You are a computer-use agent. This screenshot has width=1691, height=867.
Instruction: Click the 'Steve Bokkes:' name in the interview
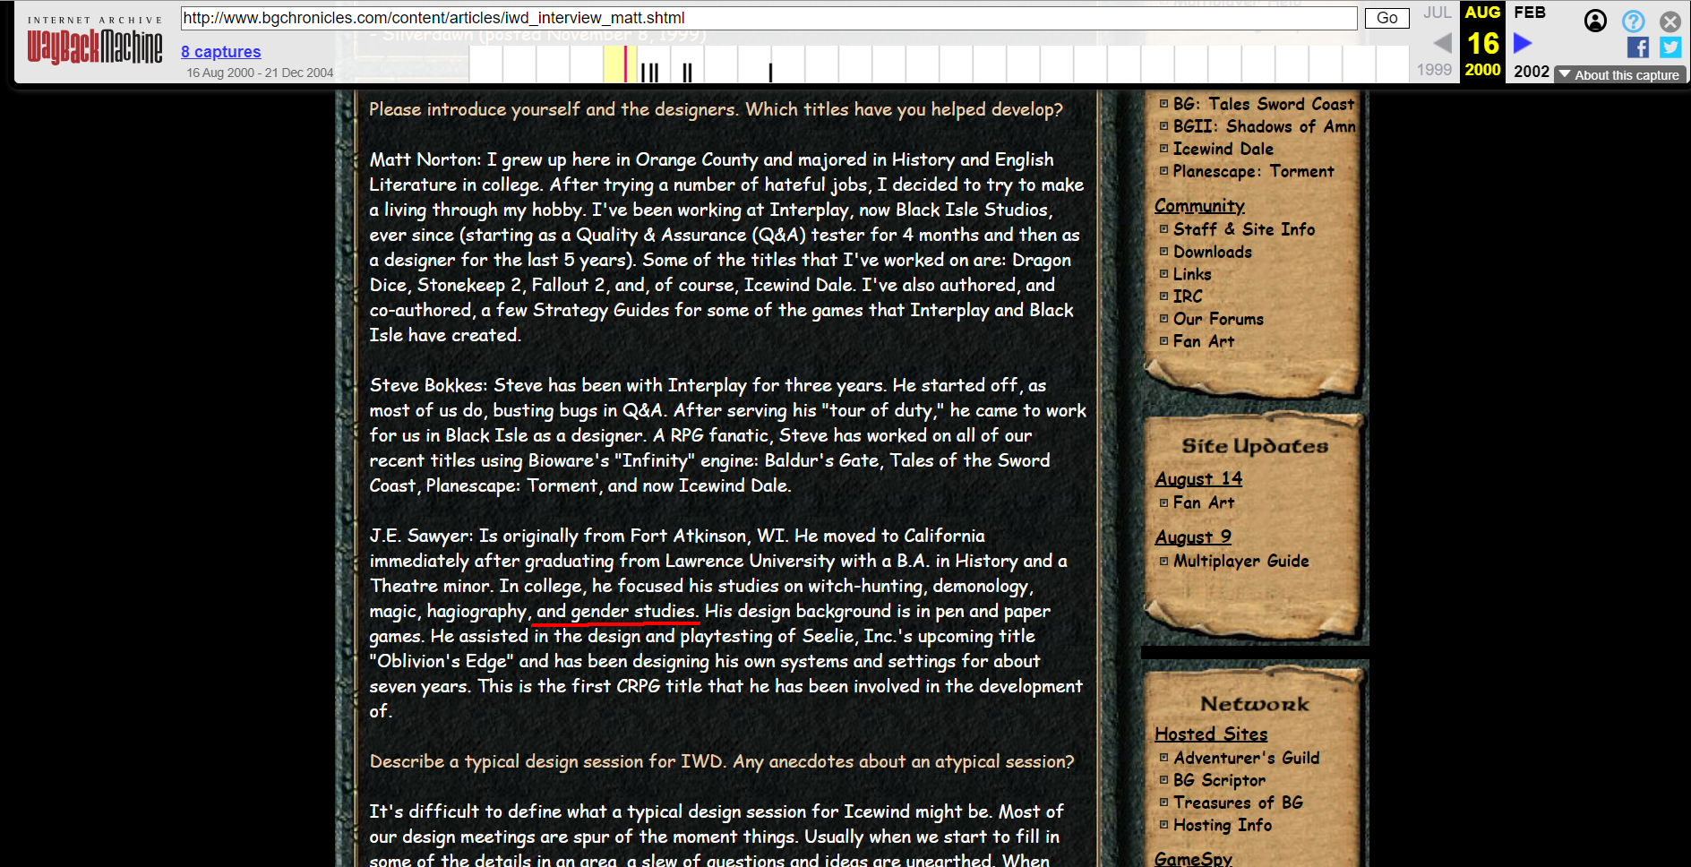coord(429,385)
